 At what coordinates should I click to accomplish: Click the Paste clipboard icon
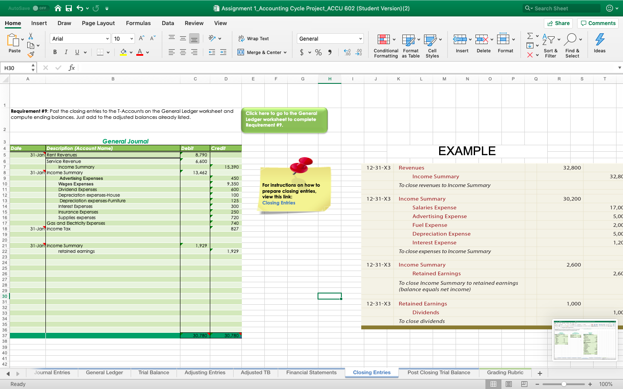click(13, 41)
